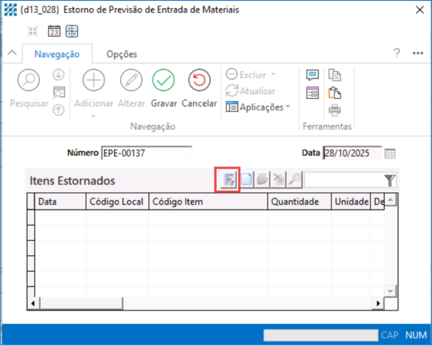
Task: Click the green Gravar checkmark icon
Action: pyautogui.click(x=163, y=80)
